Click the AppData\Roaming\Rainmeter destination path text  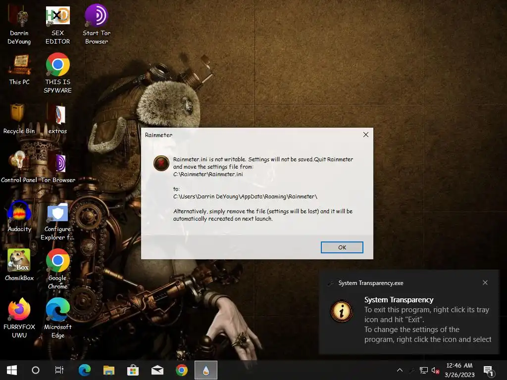click(245, 196)
